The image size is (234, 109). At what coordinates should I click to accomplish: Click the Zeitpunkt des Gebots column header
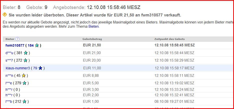pos(169,39)
